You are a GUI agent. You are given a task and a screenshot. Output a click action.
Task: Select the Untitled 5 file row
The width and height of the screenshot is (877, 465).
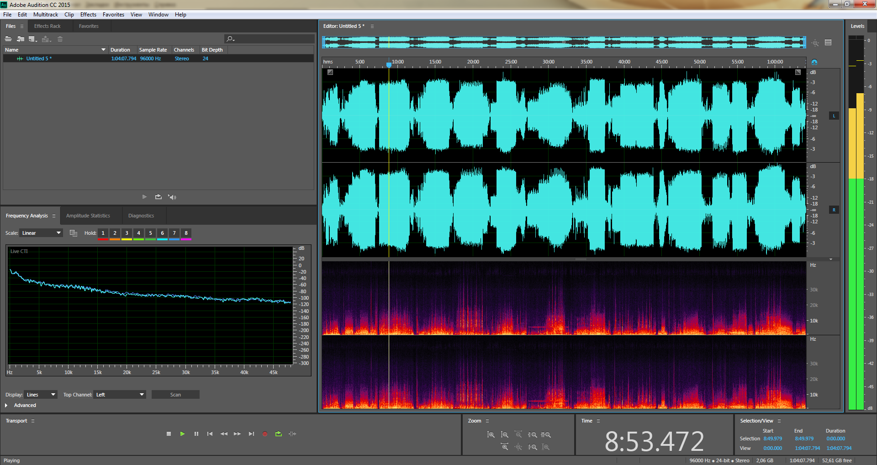[x=158, y=58]
